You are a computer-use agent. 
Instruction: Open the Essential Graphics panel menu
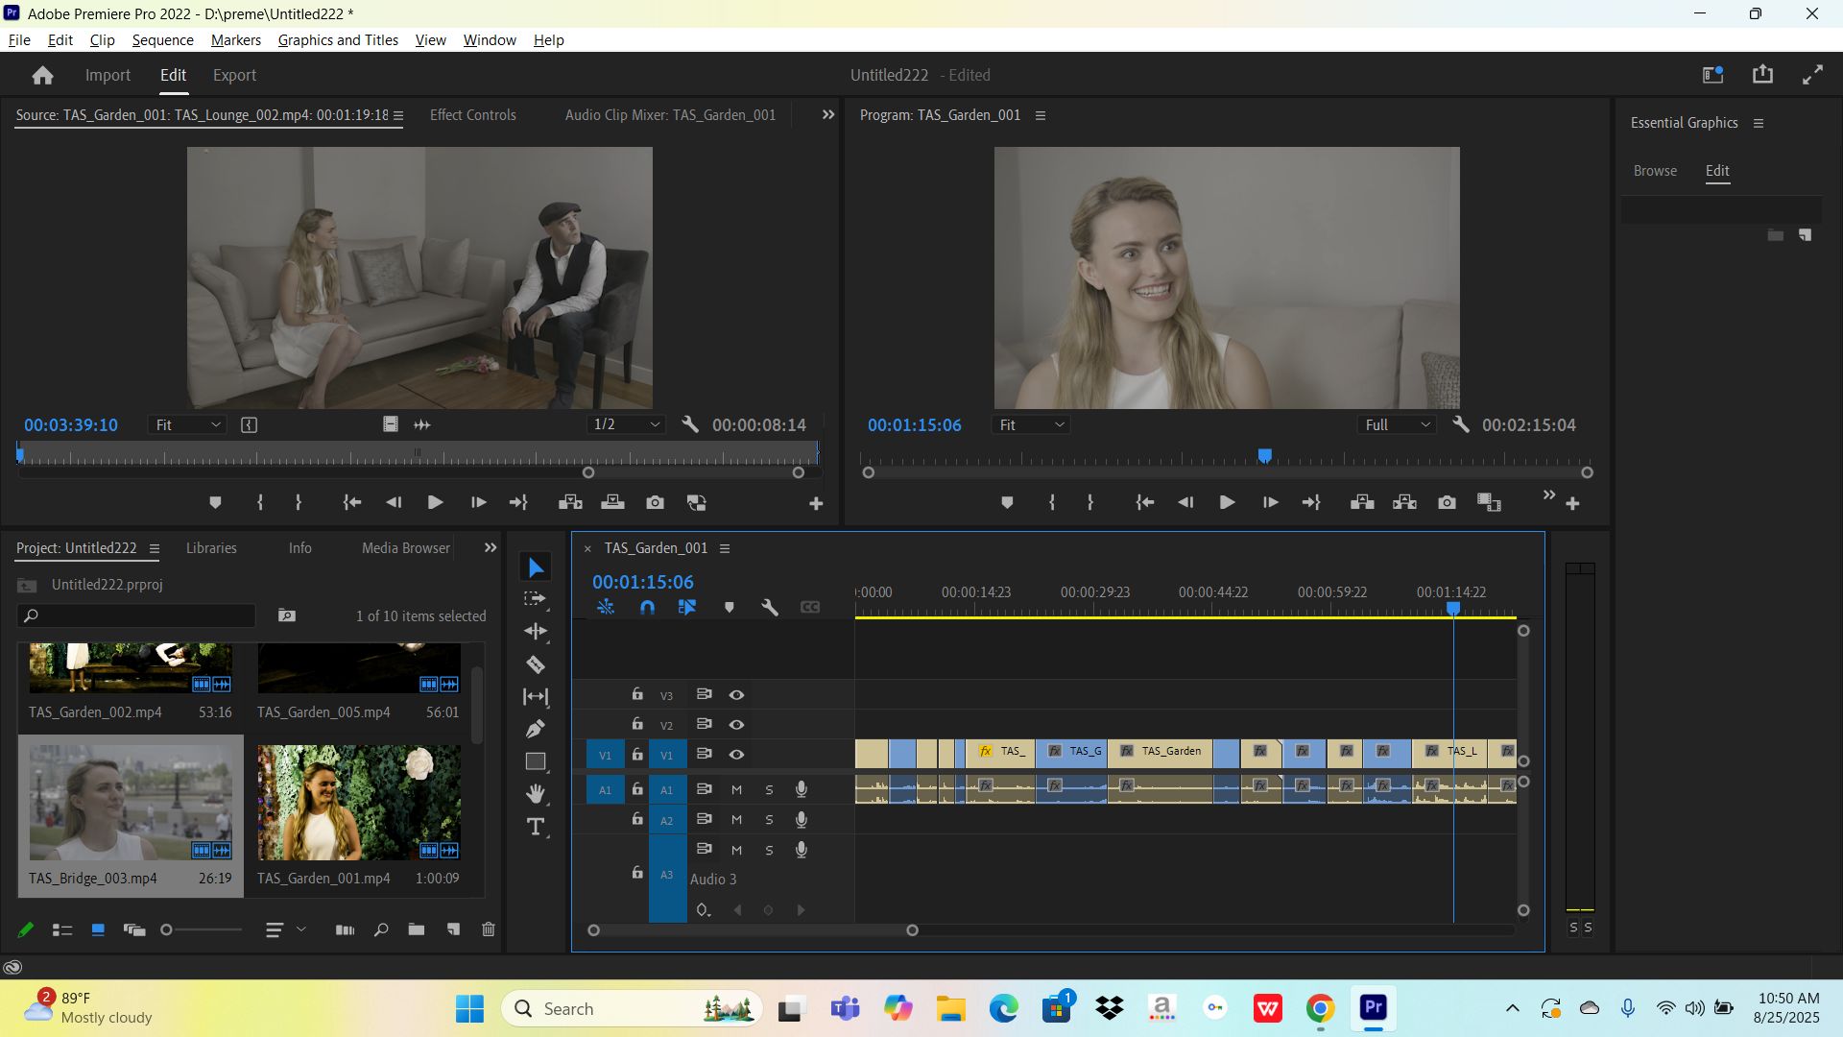tap(1759, 123)
